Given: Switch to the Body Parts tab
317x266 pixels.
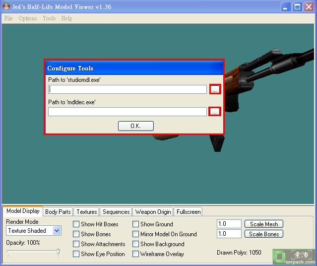Looking at the screenshot, I should pyautogui.click(x=58, y=212).
